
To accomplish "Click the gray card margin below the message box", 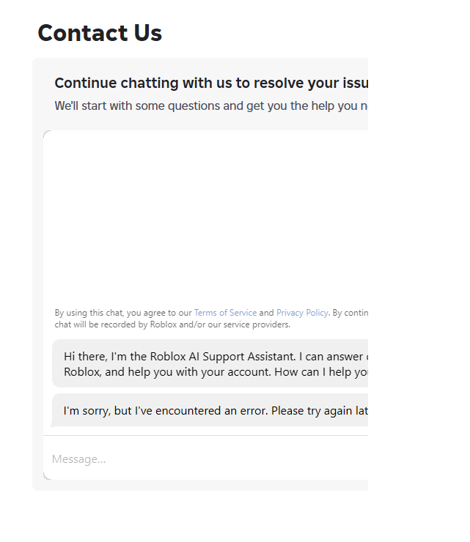I will click(200, 486).
